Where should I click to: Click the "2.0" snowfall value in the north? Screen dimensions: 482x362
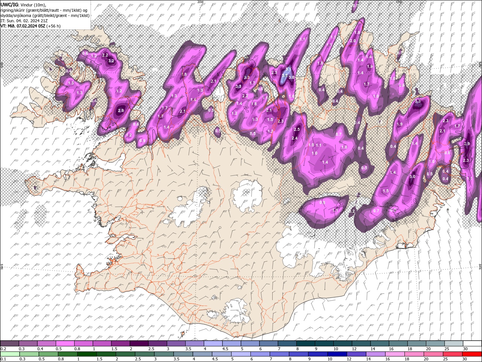point(353,41)
